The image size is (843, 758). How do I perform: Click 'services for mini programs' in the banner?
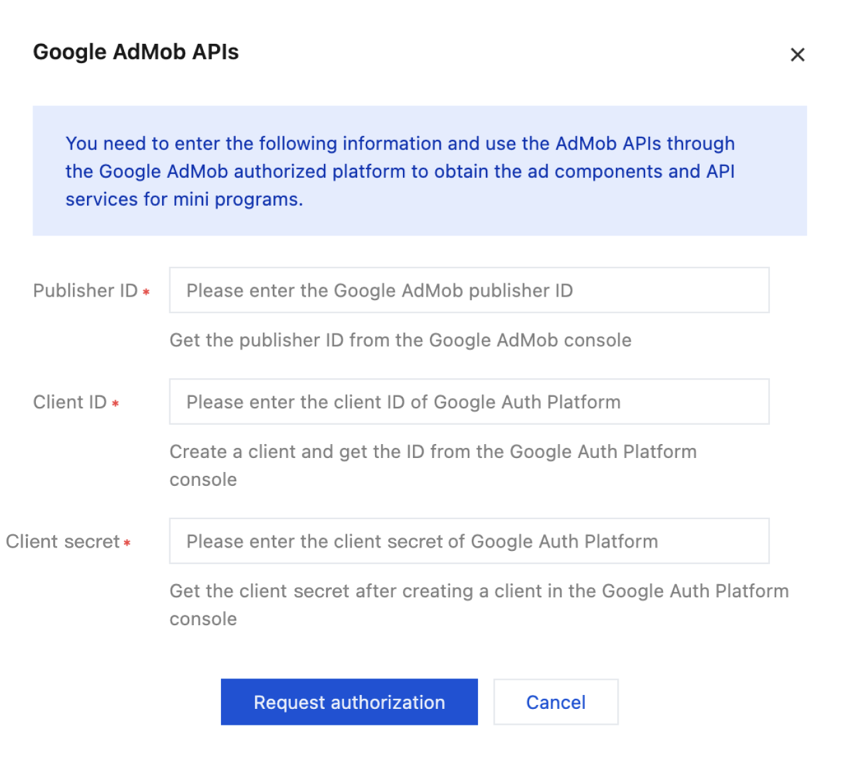point(184,200)
